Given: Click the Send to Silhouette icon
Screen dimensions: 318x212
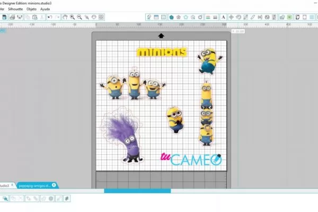Looking at the screenshot, I should [x=20, y=17].
